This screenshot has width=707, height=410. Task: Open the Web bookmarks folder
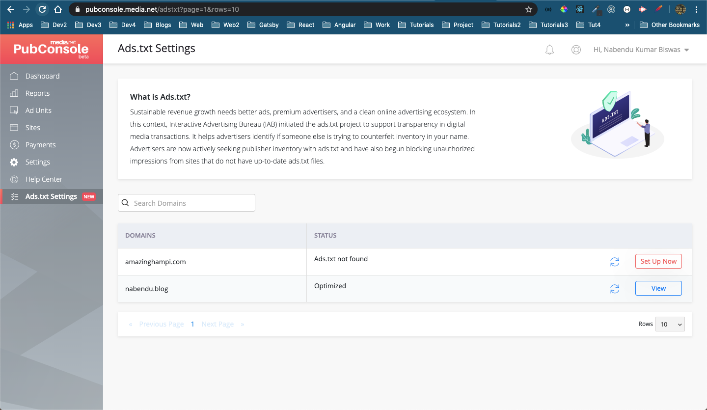point(191,25)
